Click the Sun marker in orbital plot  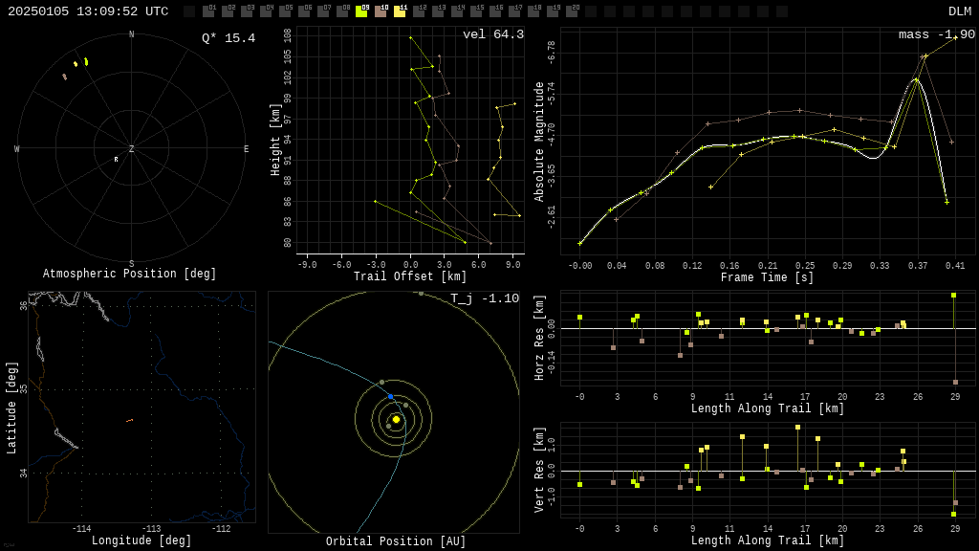(396, 419)
